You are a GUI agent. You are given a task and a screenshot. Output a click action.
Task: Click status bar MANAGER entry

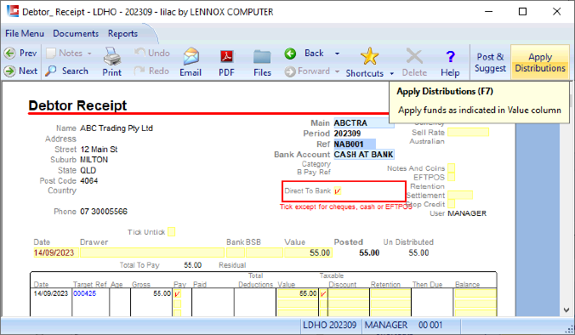386,325
